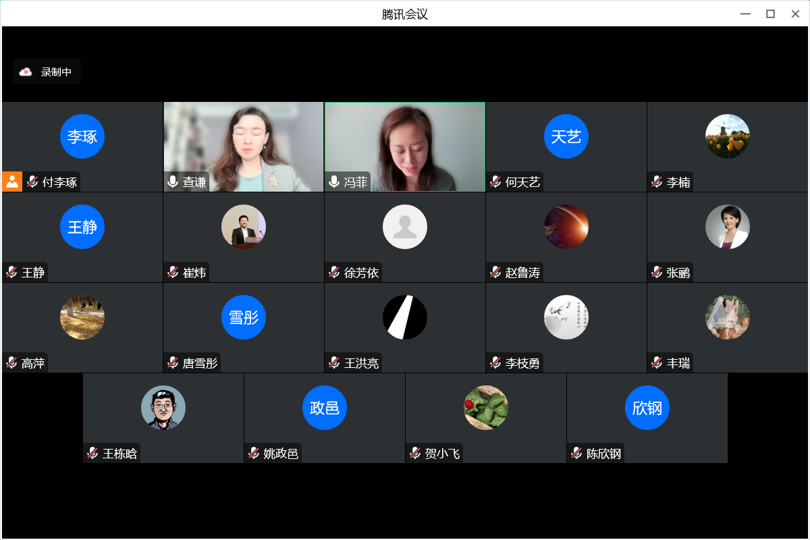The image size is (810, 540).
Task: Select 高萍's autumn trees avatar
Action: [x=82, y=317]
